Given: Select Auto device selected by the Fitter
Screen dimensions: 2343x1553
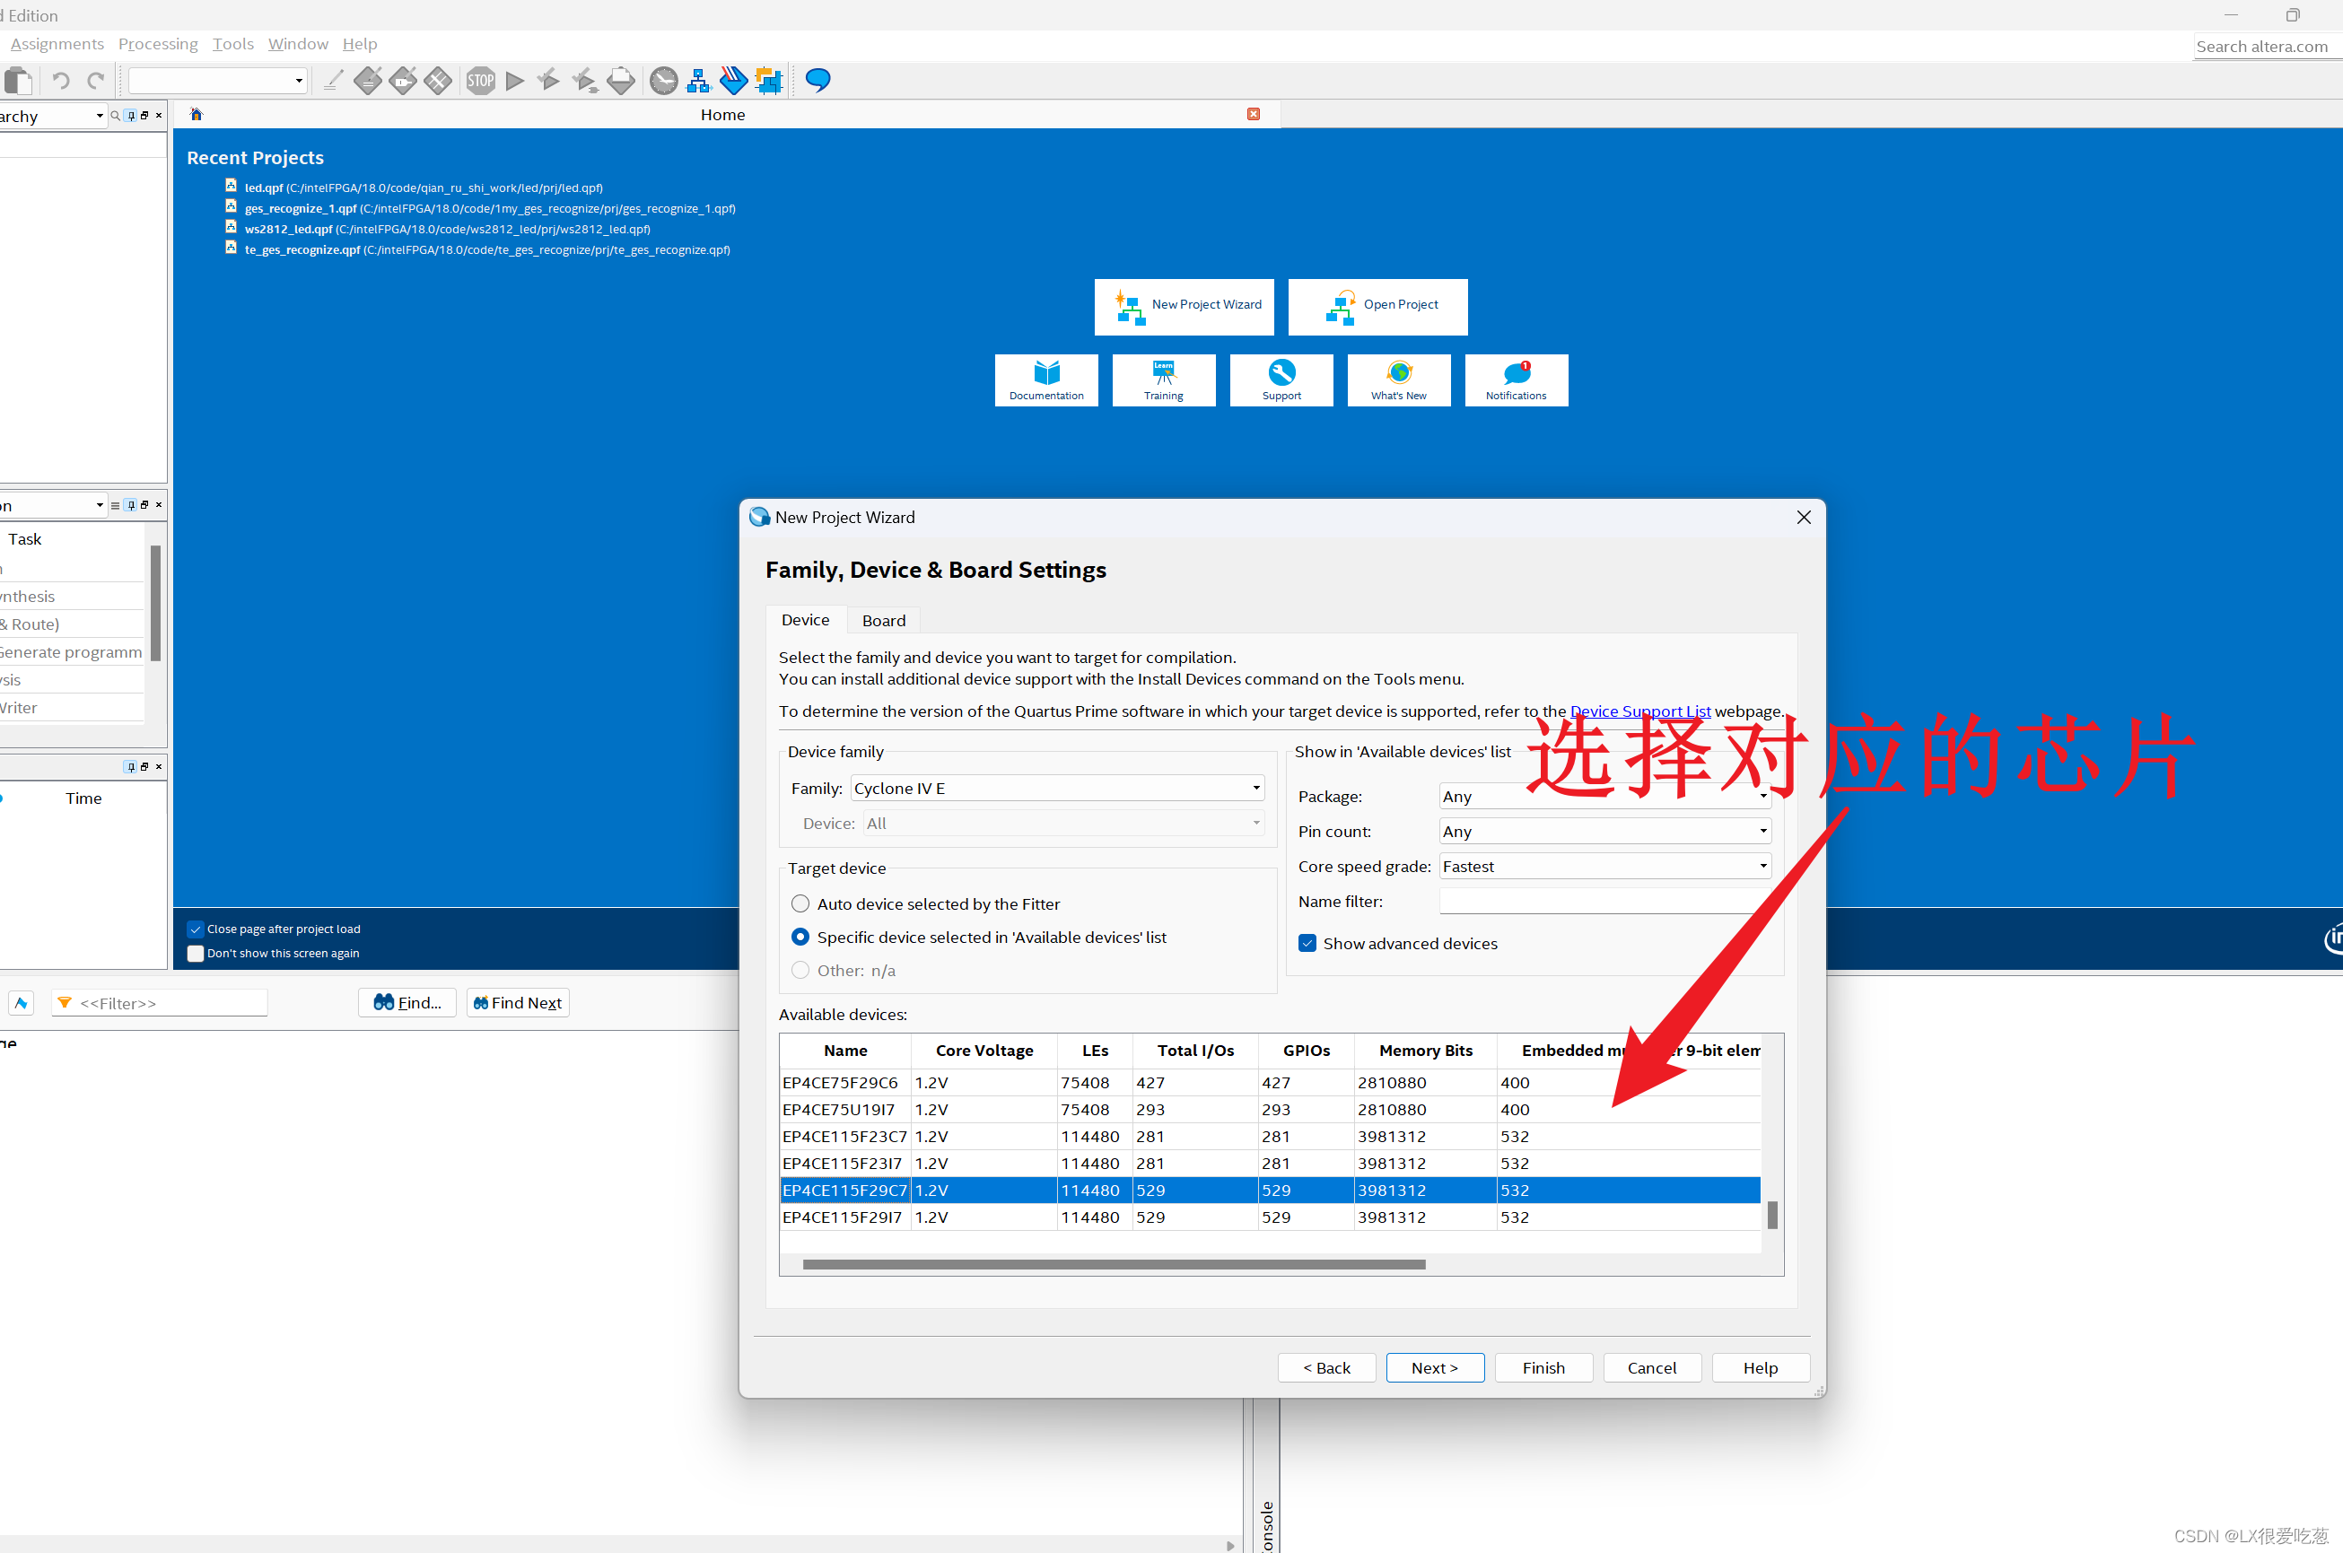Looking at the screenshot, I should point(800,904).
